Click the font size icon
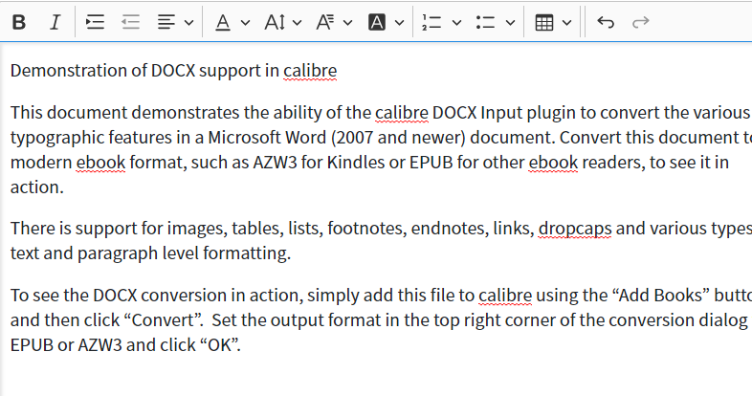 [x=276, y=22]
